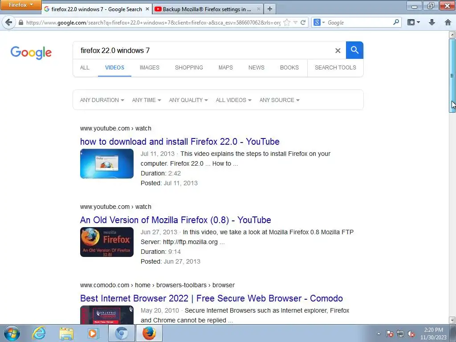Select the firefox 22.0 windows 7 Google Search tab
Viewport: 456px width, 342px height.
click(96, 9)
